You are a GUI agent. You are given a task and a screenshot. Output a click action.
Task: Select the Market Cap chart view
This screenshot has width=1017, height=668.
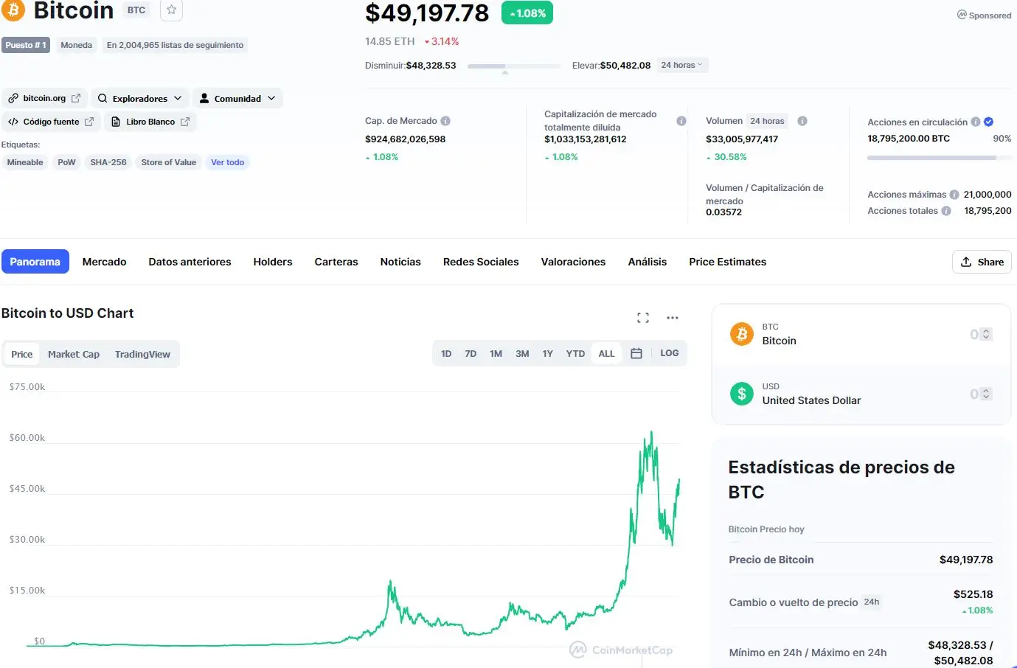click(74, 354)
